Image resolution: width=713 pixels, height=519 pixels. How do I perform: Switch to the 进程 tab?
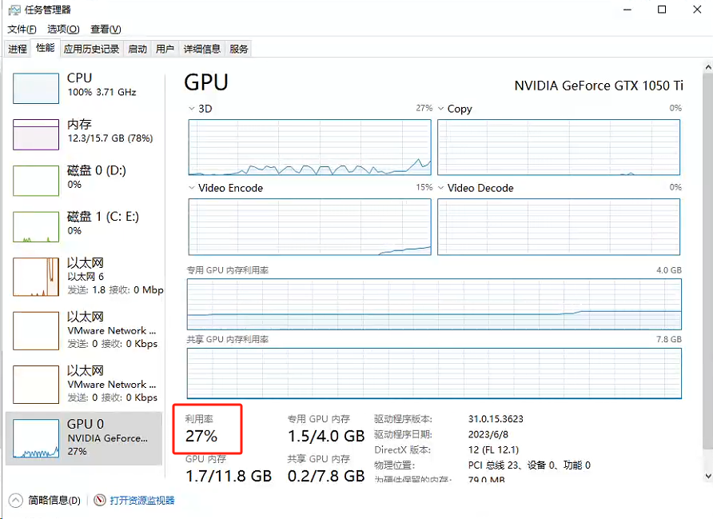(x=18, y=49)
